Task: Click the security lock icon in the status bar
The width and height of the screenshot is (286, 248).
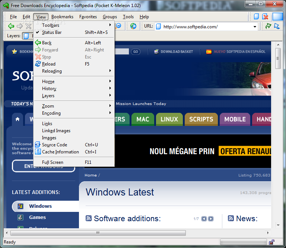Action: tap(271, 242)
